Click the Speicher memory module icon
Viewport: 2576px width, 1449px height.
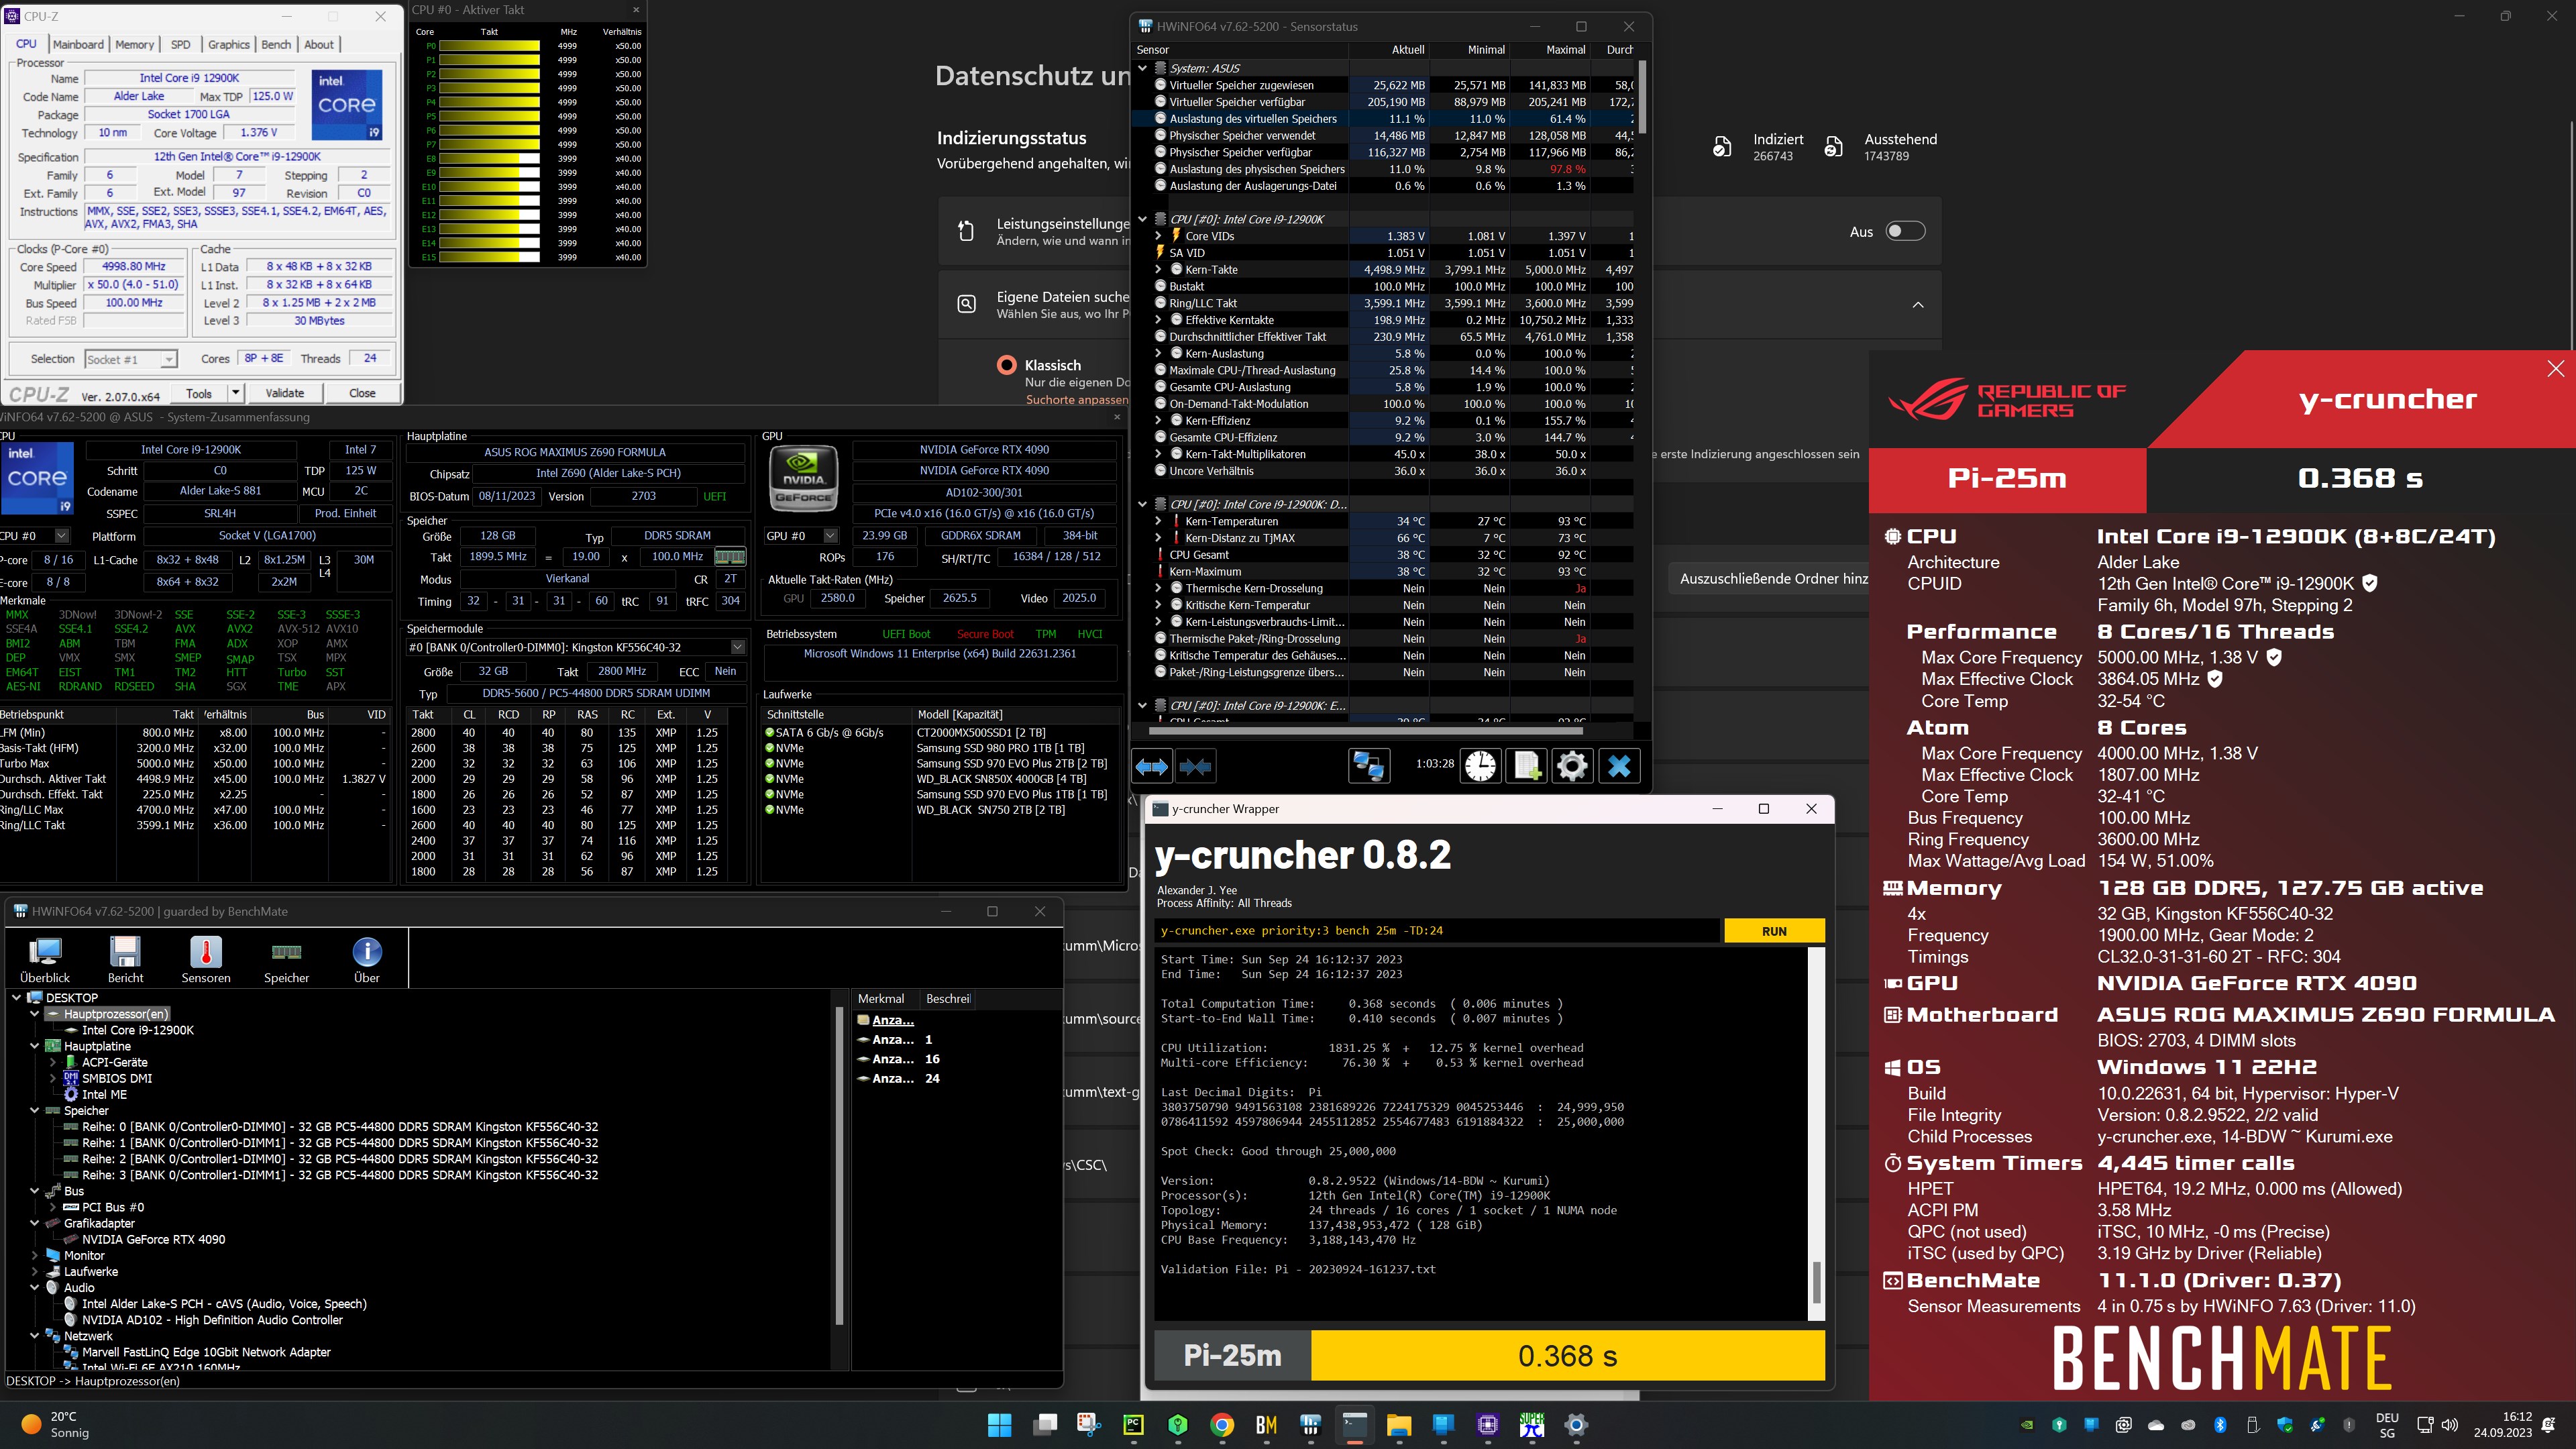tap(286, 960)
